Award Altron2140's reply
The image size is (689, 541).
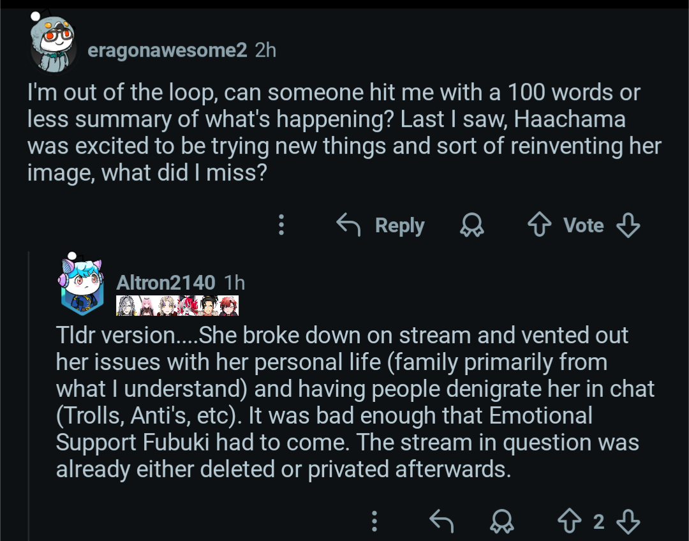(502, 522)
